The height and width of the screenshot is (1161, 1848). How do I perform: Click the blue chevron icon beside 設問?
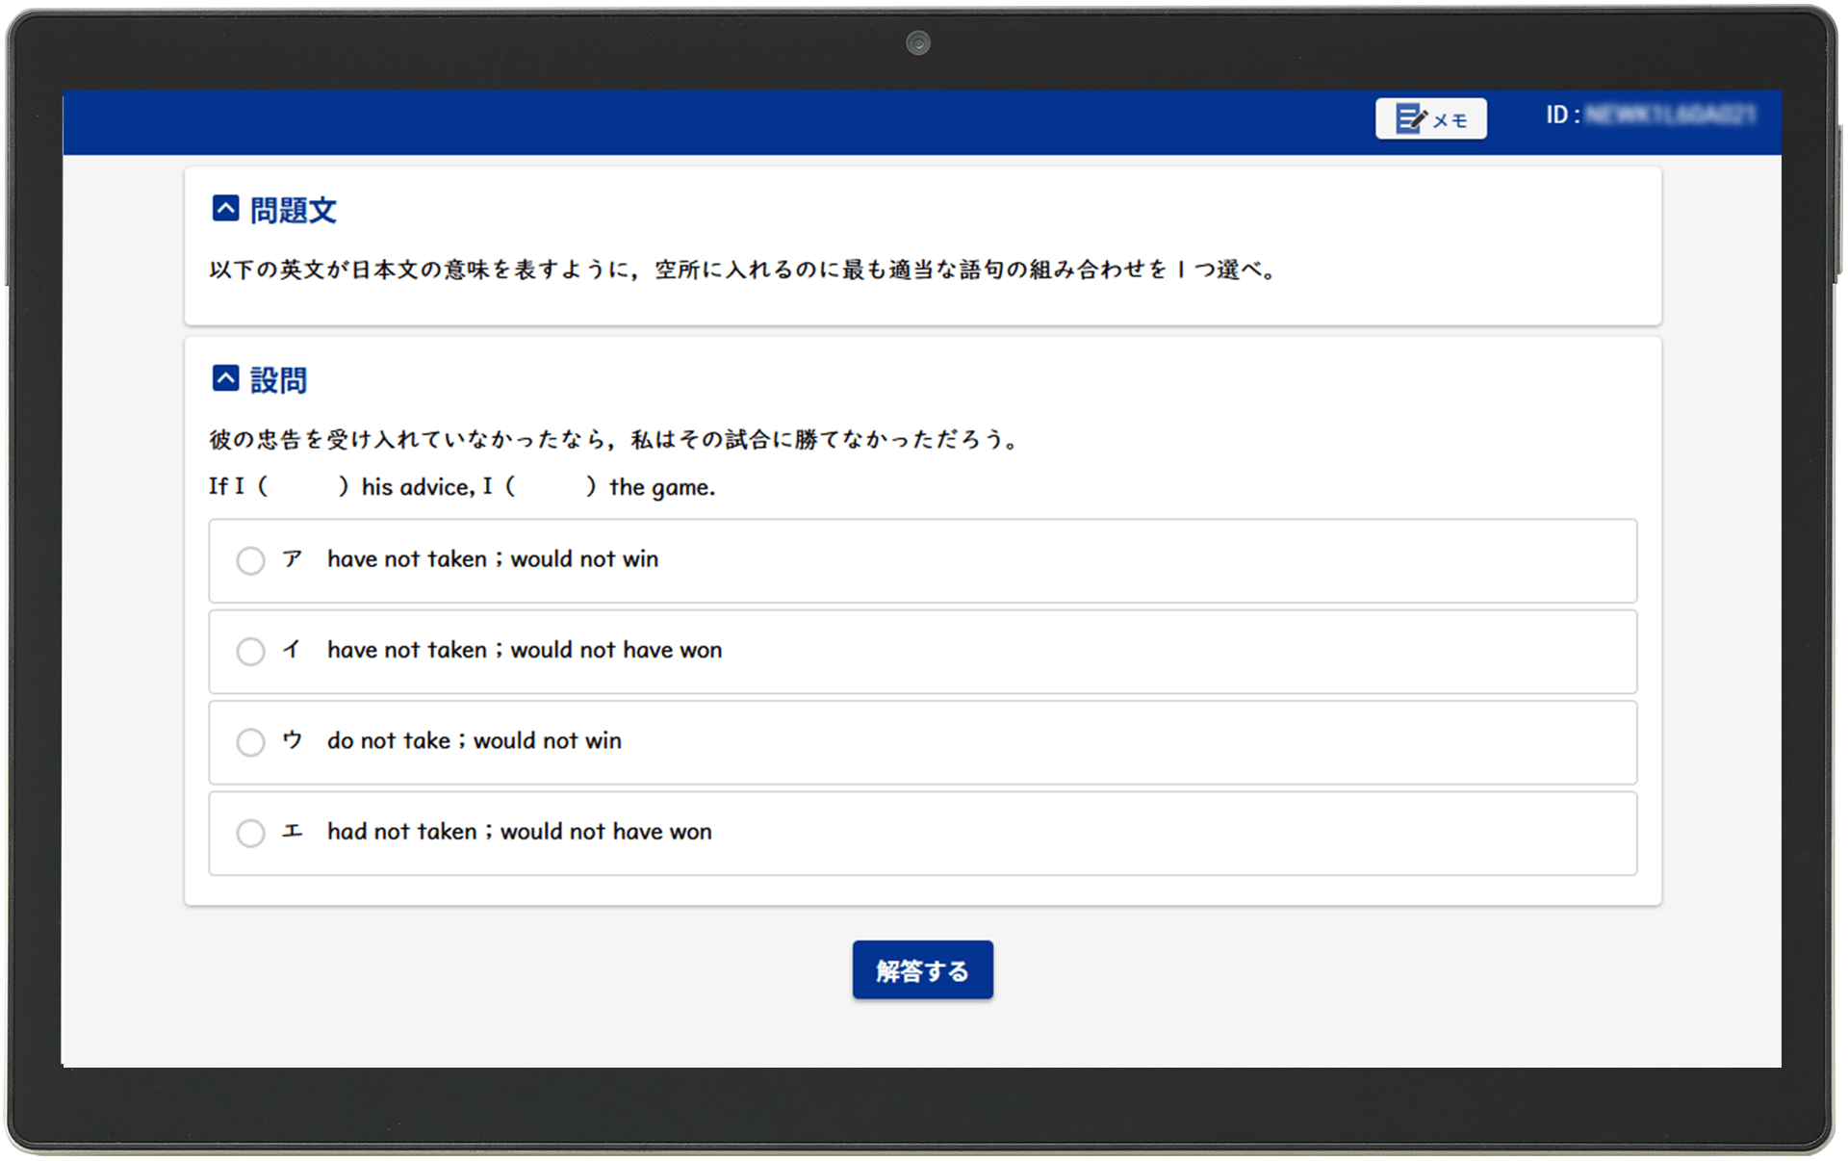click(224, 378)
